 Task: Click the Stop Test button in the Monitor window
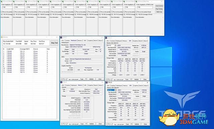54,43
